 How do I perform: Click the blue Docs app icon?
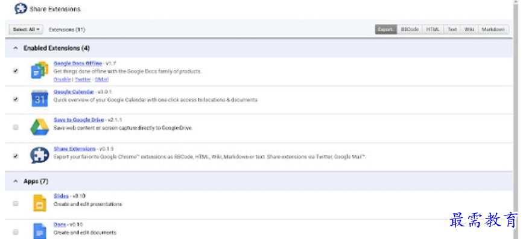coord(39,231)
